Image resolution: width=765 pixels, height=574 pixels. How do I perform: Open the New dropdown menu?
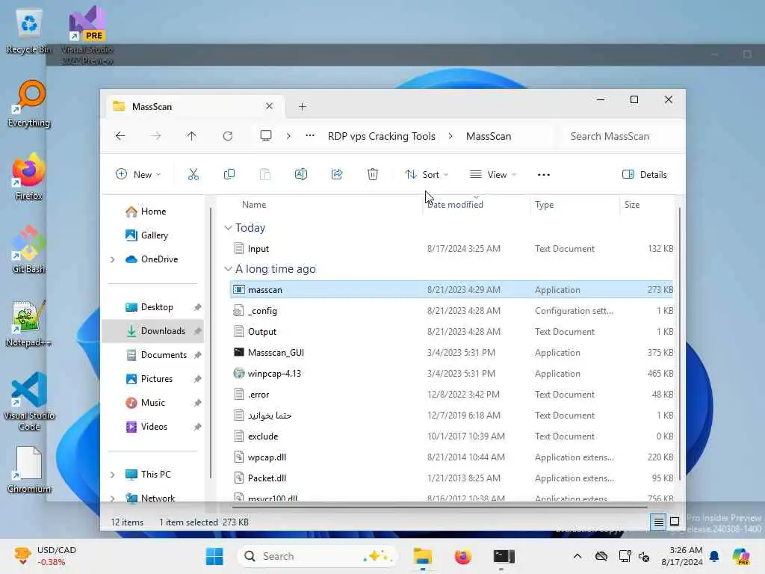[x=138, y=174]
